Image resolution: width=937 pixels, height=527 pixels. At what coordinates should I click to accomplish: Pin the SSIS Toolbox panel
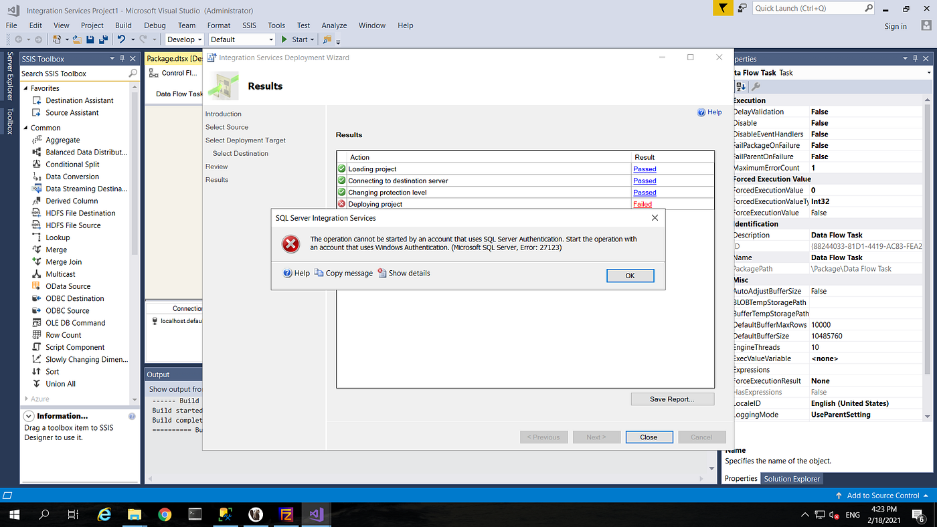[122, 59]
